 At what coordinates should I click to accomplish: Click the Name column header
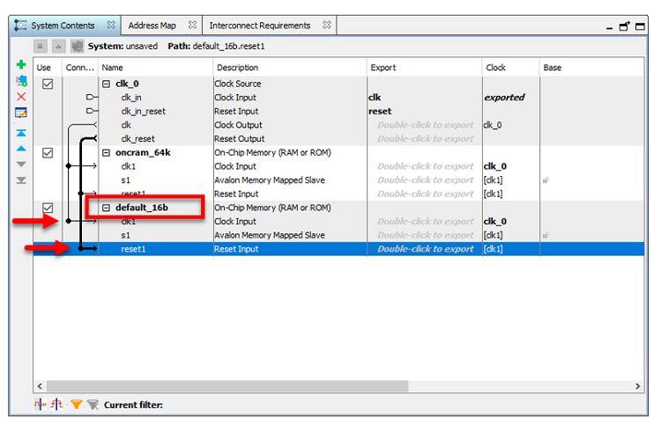(155, 67)
